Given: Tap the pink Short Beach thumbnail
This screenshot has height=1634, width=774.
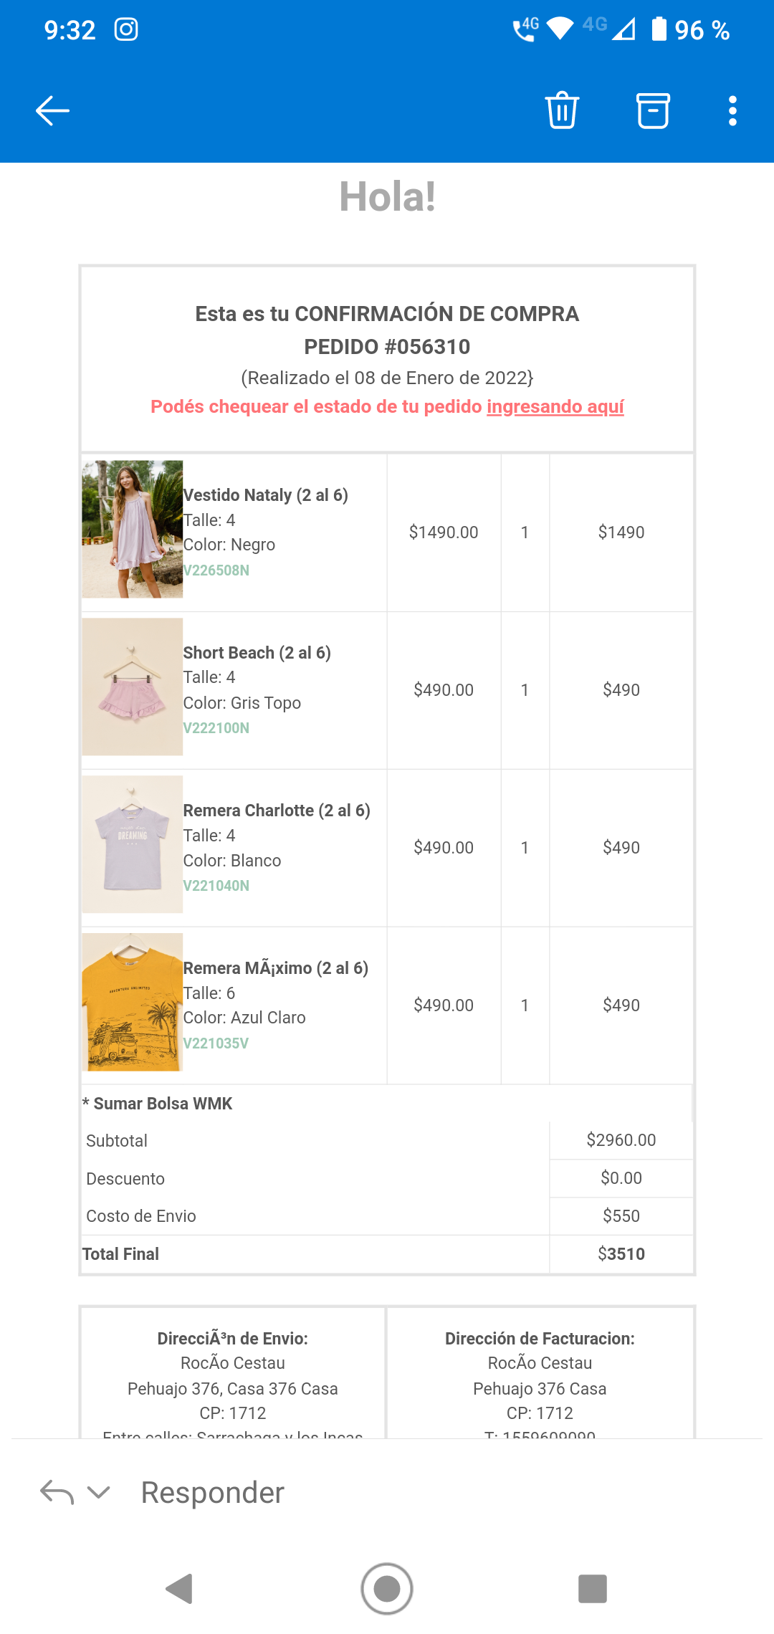Looking at the screenshot, I should pos(133,687).
